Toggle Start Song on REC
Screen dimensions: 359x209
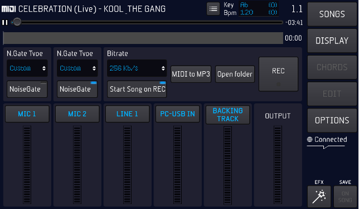click(x=137, y=89)
